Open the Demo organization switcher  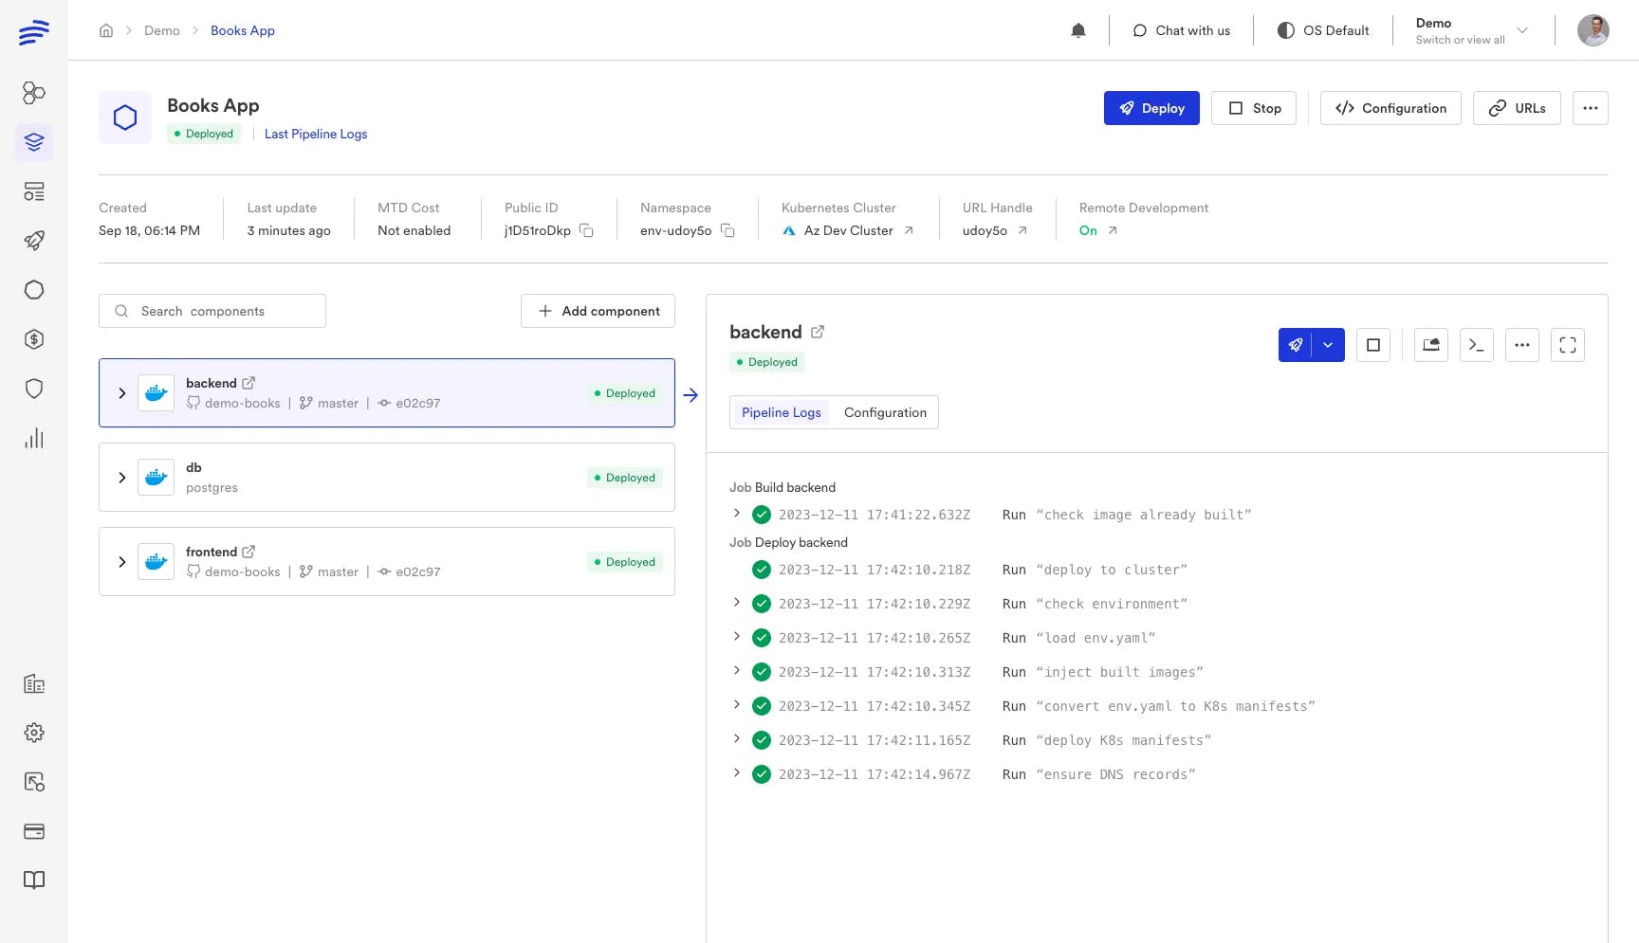(x=1471, y=30)
